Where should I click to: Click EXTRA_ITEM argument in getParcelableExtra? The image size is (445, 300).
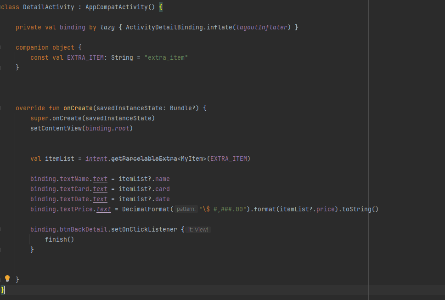tap(228, 158)
